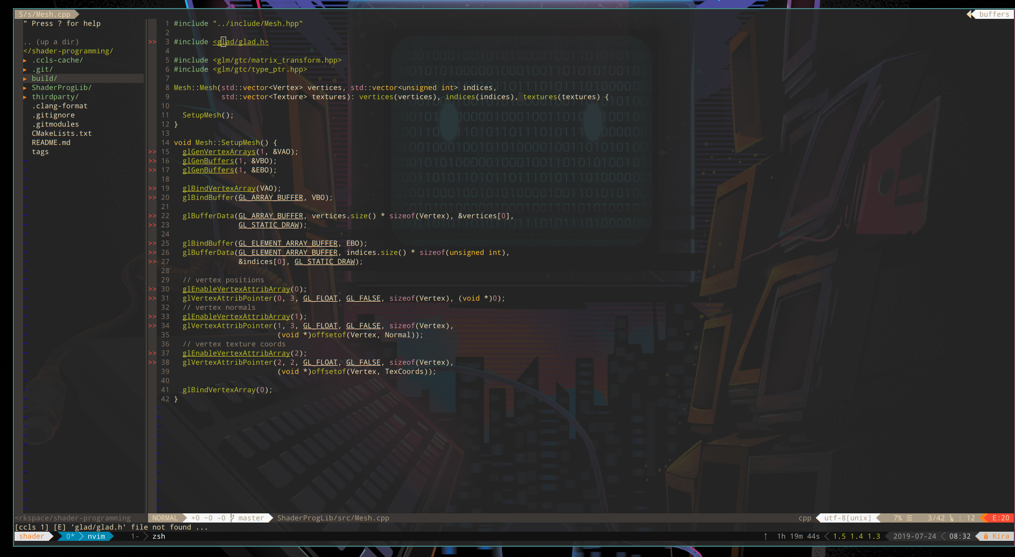Image resolution: width=1015 pixels, height=557 pixels.
Task: Expand the thirdparty folder arrow
Action: (25, 97)
